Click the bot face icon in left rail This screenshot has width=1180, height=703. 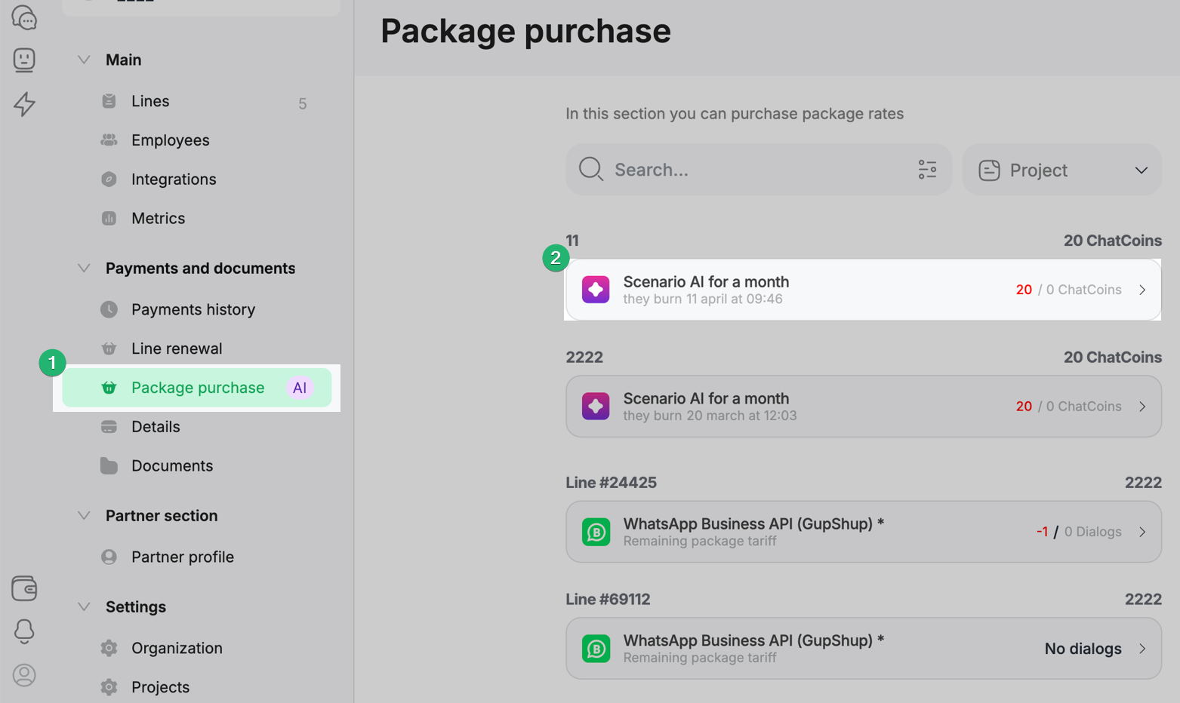(24, 60)
